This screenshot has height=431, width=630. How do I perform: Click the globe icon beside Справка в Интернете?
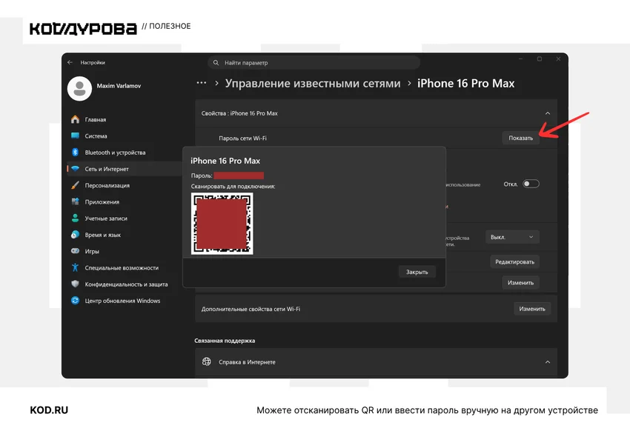(207, 361)
